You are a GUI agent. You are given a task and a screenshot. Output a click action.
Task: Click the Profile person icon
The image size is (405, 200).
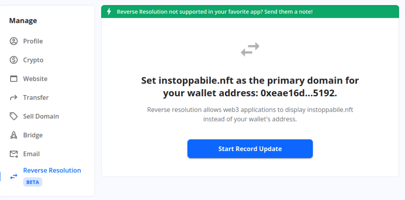pos(14,41)
